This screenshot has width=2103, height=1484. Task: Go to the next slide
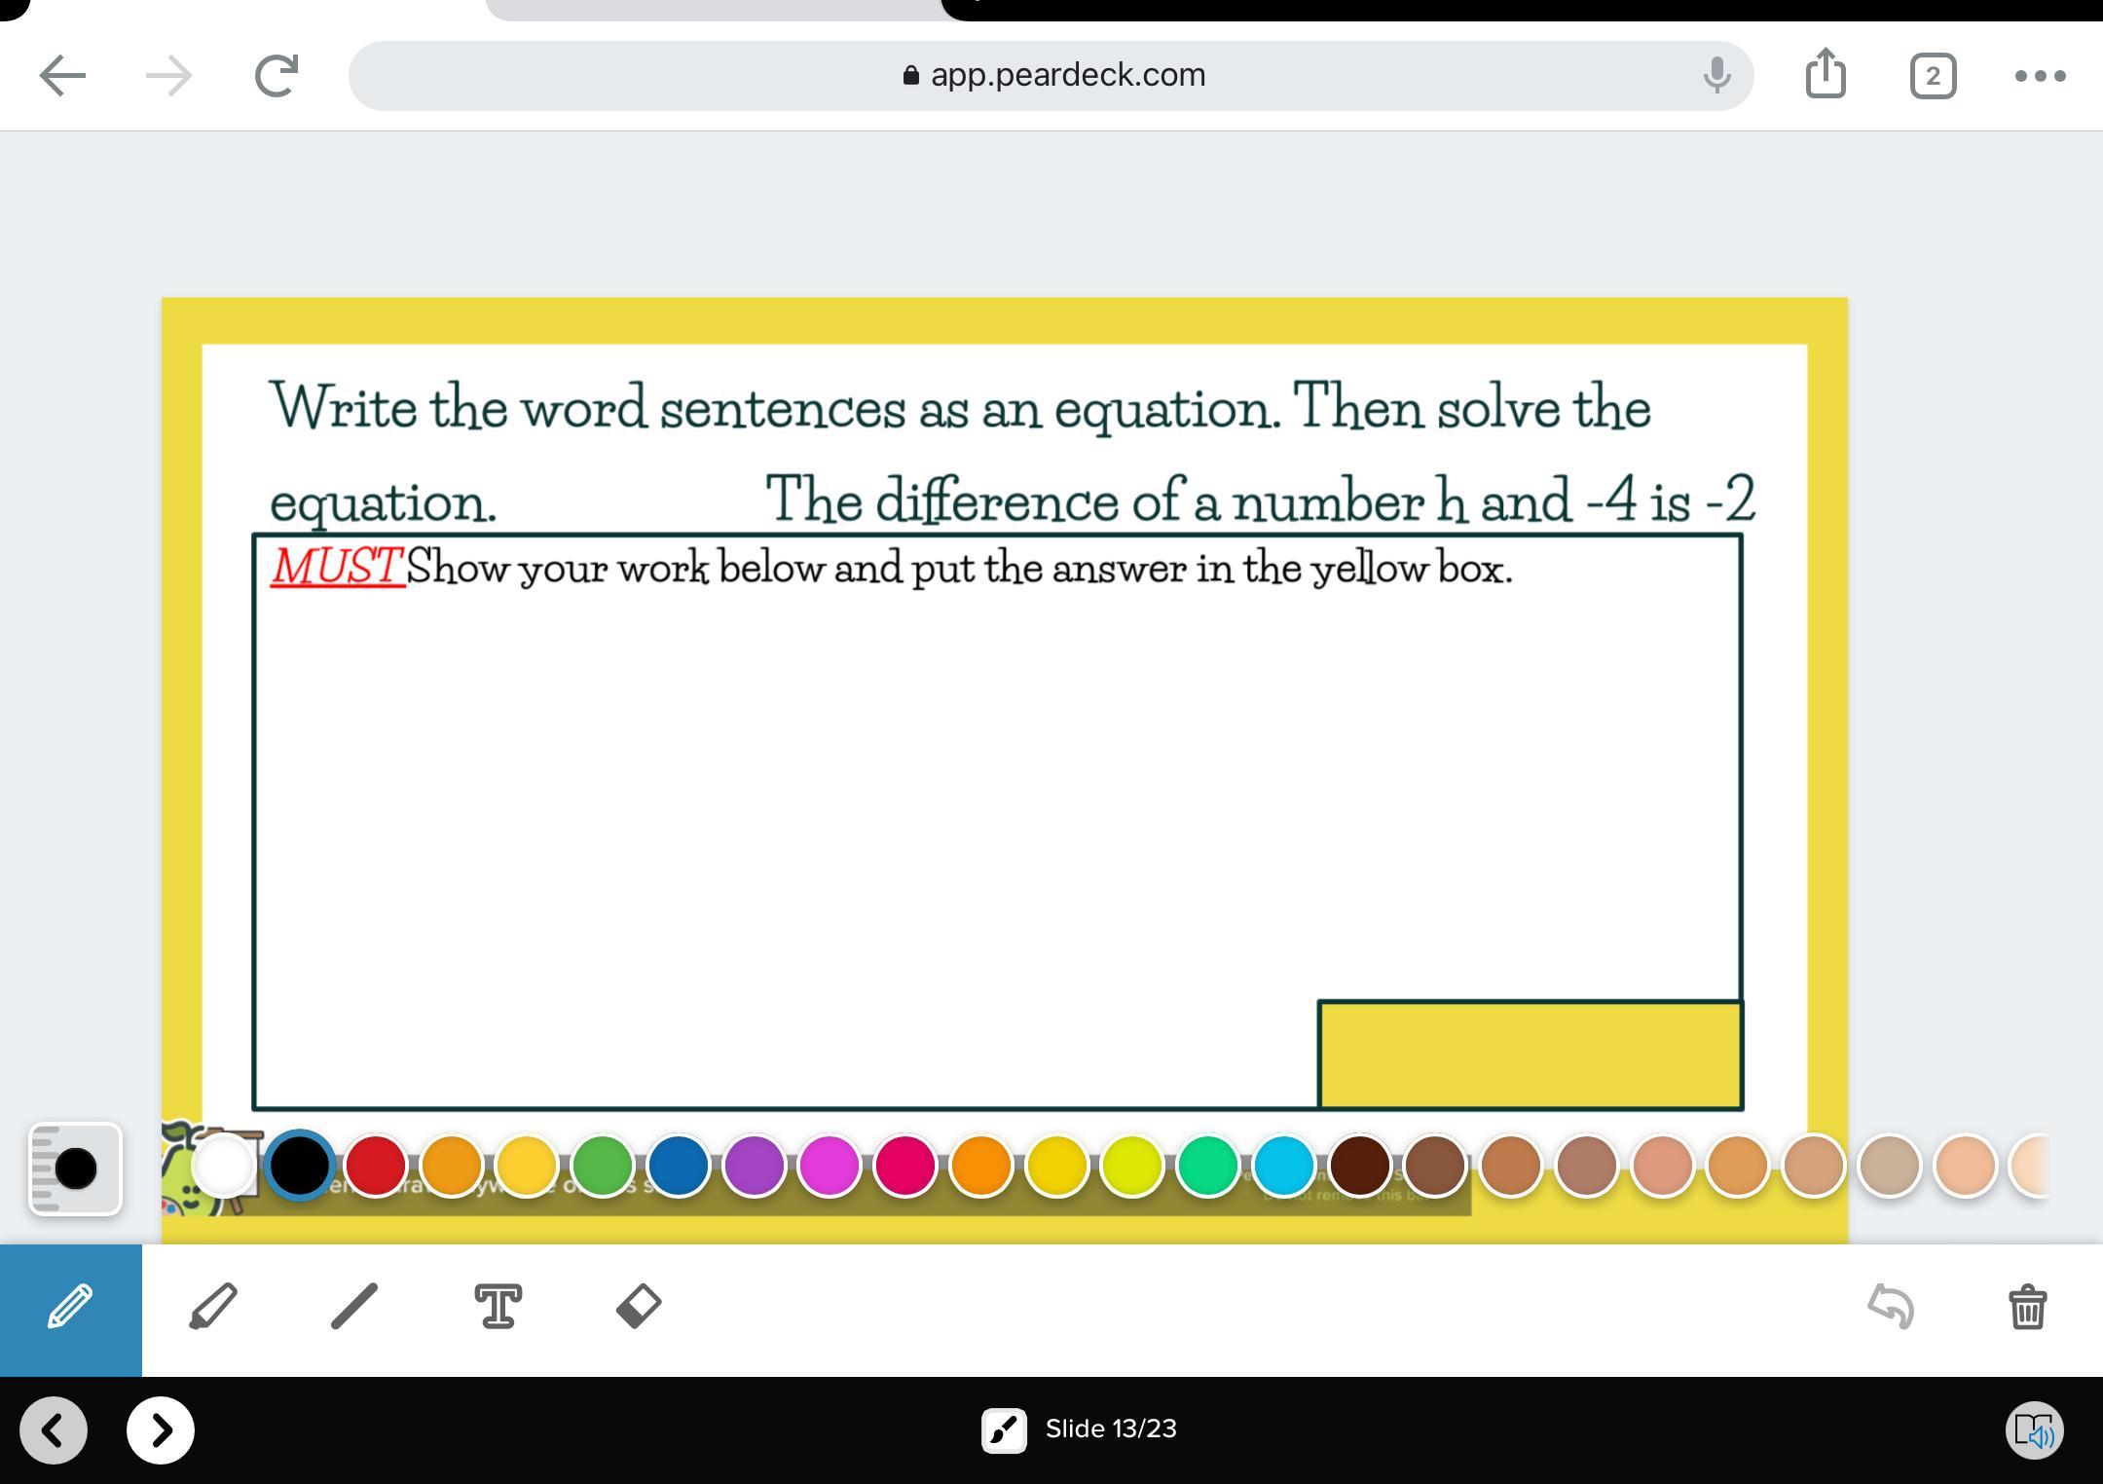tap(161, 1430)
